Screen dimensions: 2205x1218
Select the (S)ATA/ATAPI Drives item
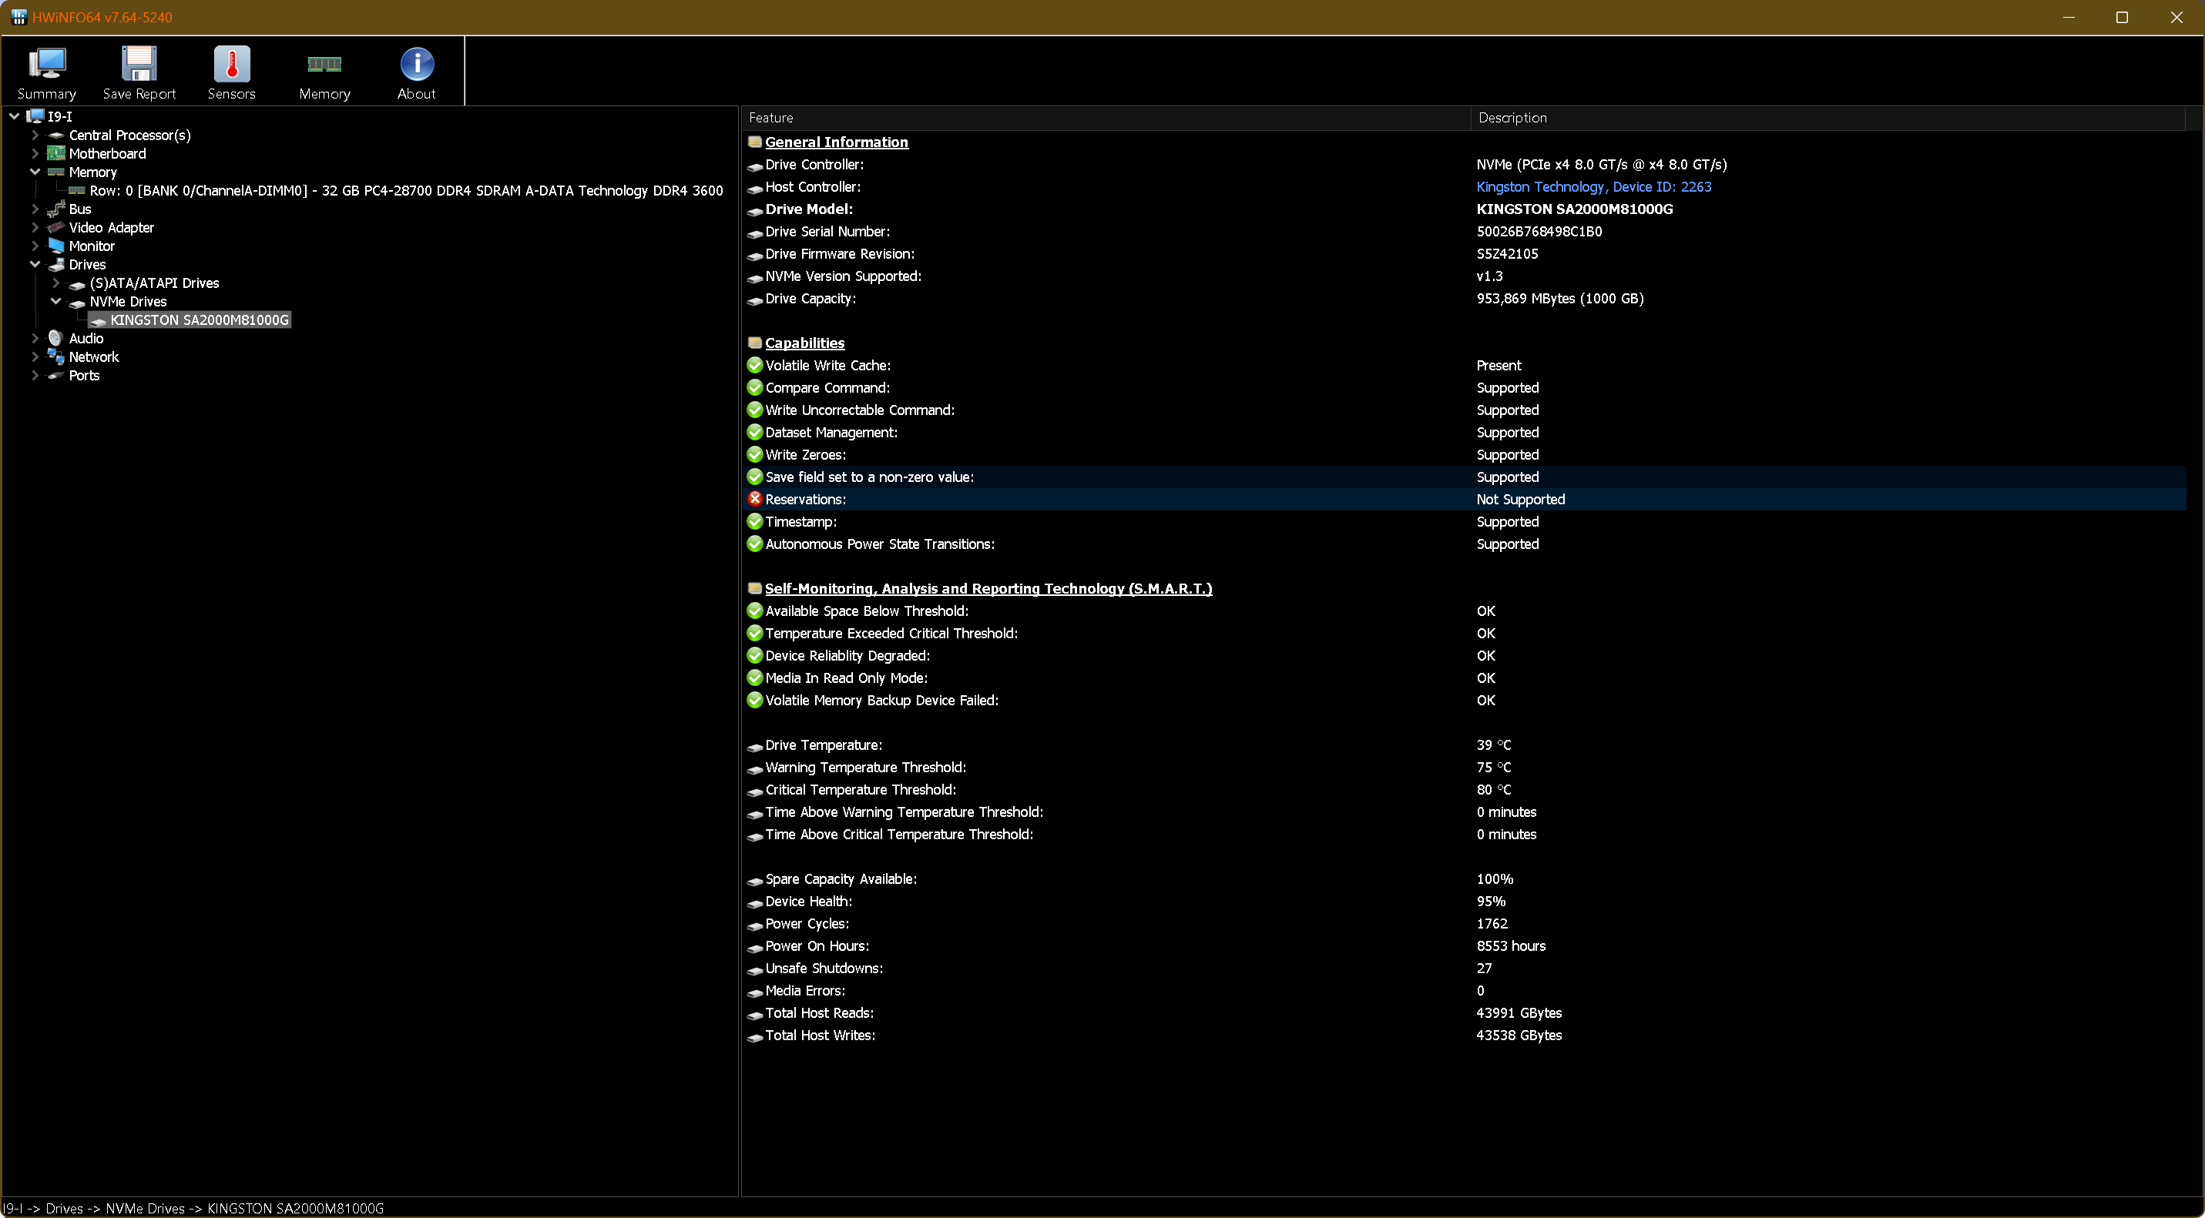click(154, 283)
